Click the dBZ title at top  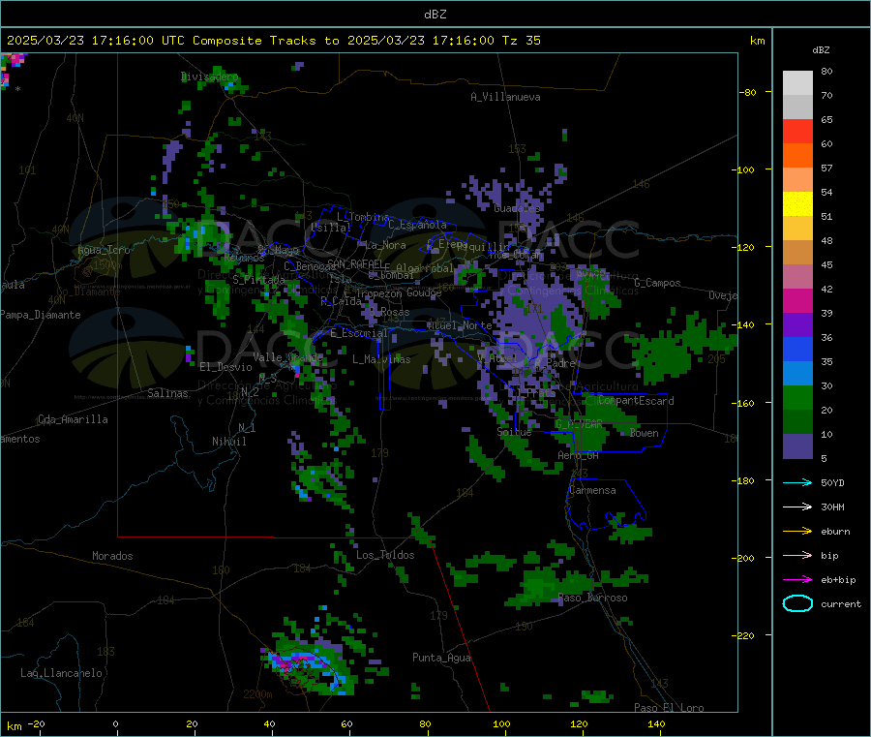pos(435,15)
